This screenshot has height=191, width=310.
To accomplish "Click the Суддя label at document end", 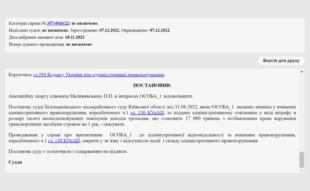I will pyautogui.click(x=15, y=162).
